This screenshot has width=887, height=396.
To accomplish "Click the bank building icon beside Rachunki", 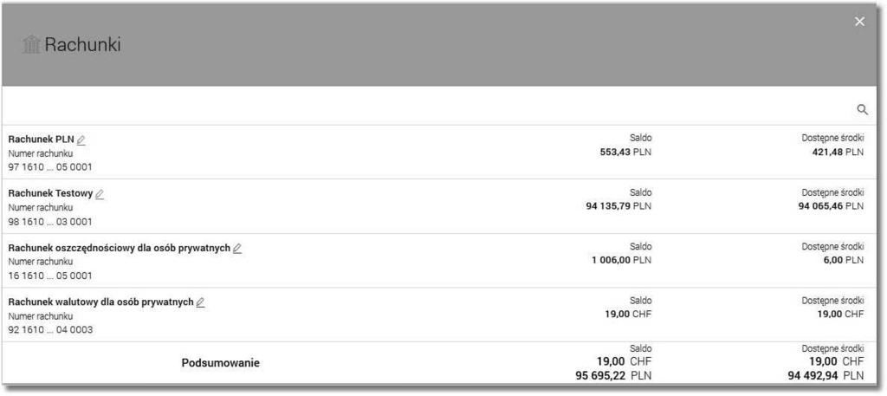I will pos(31,45).
